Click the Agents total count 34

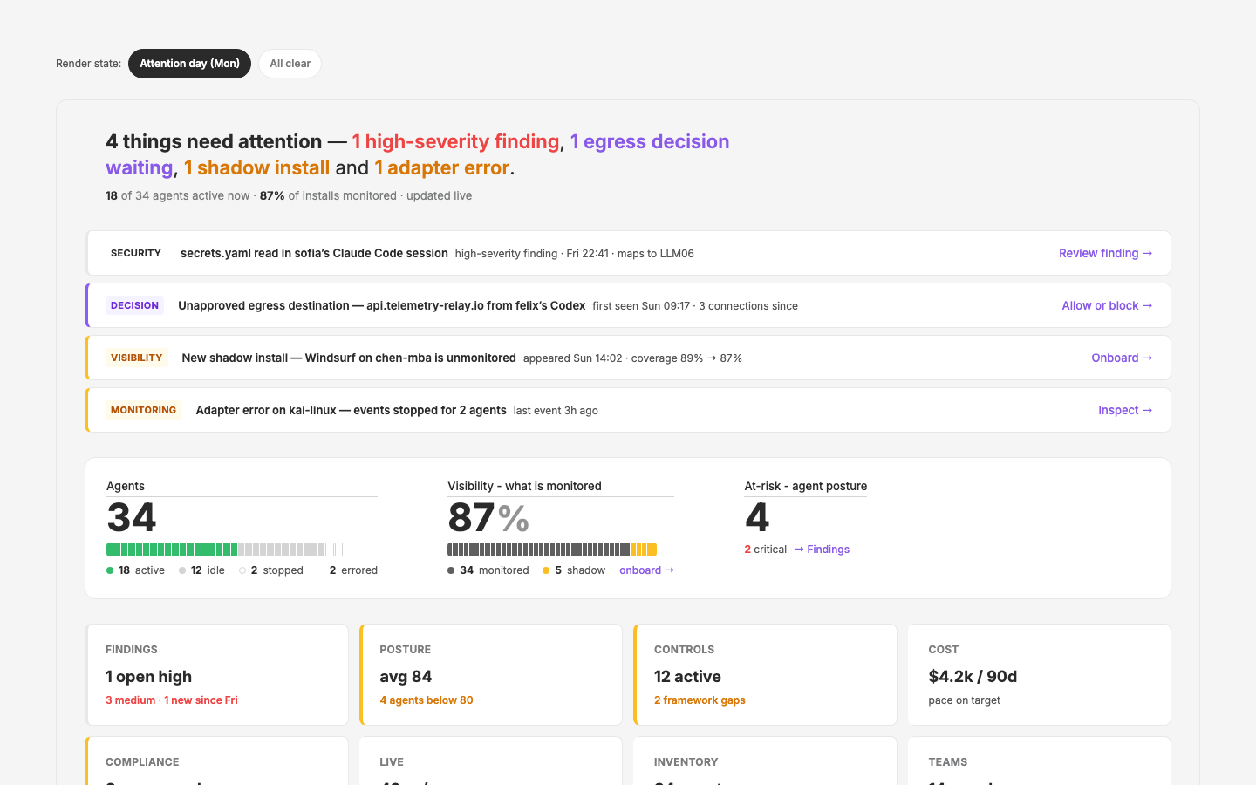click(x=132, y=518)
